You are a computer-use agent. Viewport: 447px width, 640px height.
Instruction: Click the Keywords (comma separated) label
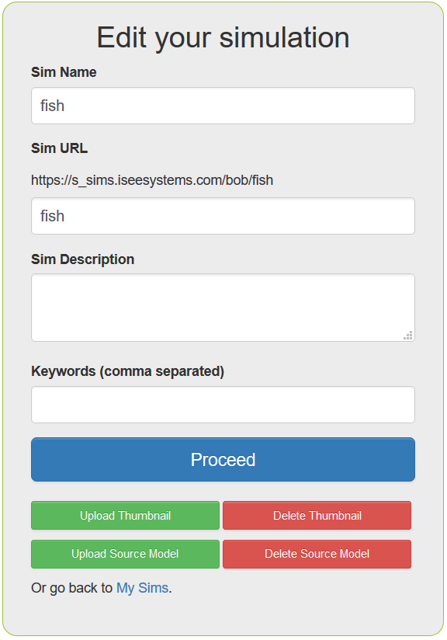[x=127, y=371]
